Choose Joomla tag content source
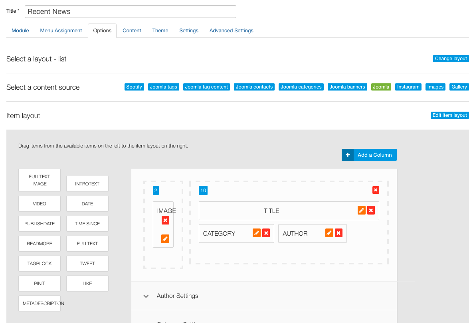The height and width of the screenshot is (323, 475). pyautogui.click(x=206, y=87)
